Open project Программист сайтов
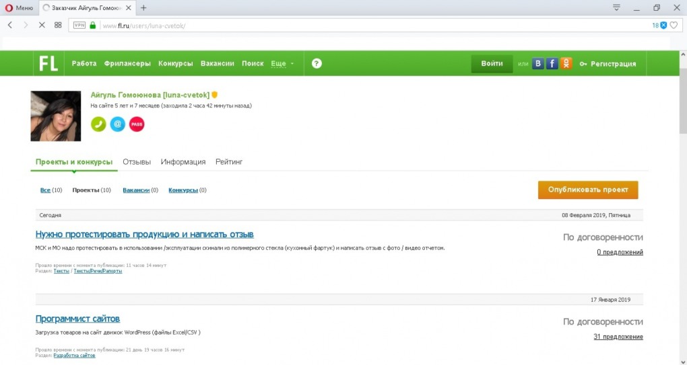The height and width of the screenshot is (365, 687). point(77,319)
